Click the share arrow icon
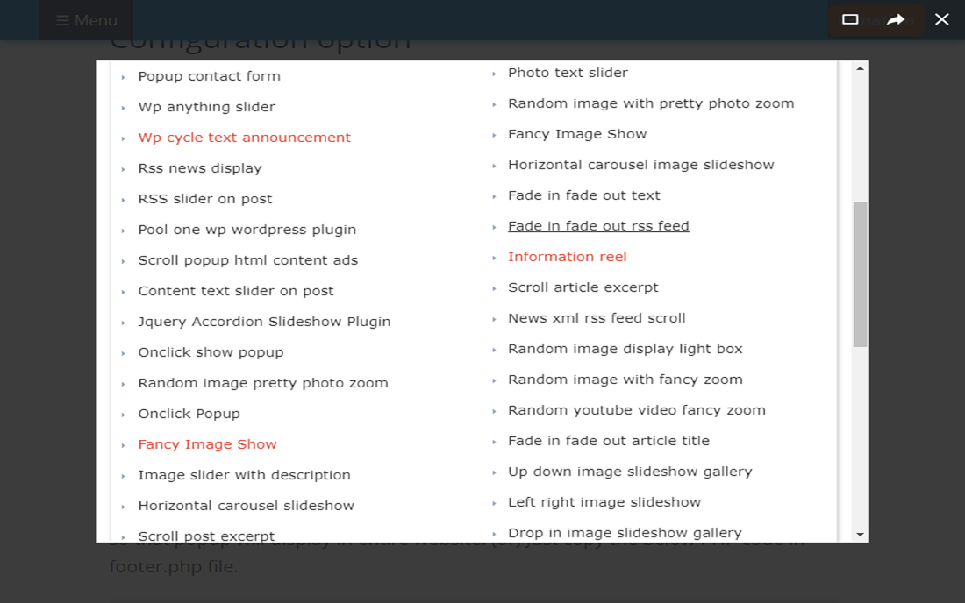Viewport: 965px width, 603px height. tap(896, 19)
